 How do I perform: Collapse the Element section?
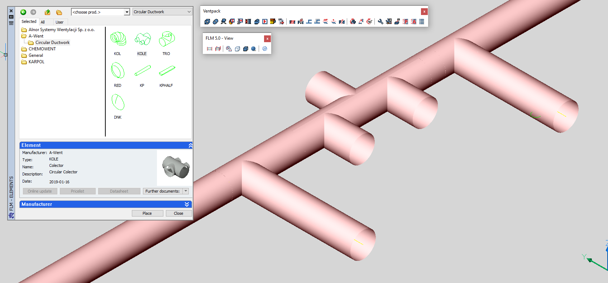pos(190,145)
